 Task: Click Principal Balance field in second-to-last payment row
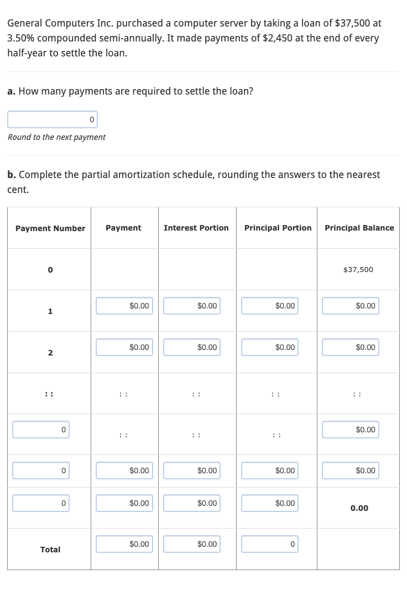350,470
